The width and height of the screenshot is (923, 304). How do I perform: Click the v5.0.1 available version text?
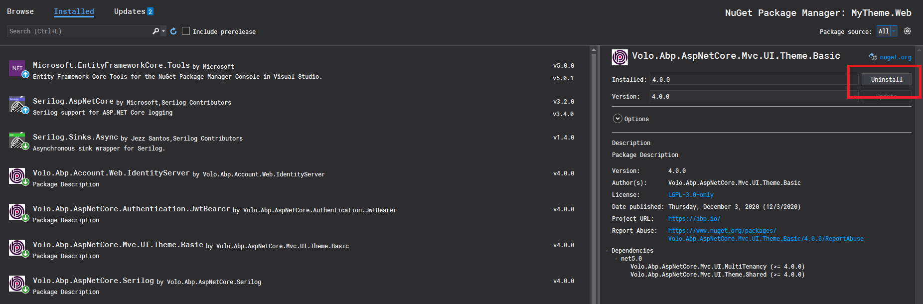click(563, 78)
